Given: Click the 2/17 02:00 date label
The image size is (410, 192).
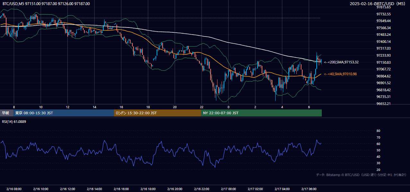Looking at the screenshot, I should (x=255, y=189).
